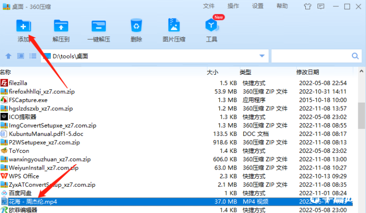Click the scrollbar up arrow of file list
Image resolution: width=366 pixels, height=213 pixels.
pyautogui.click(x=361, y=71)
